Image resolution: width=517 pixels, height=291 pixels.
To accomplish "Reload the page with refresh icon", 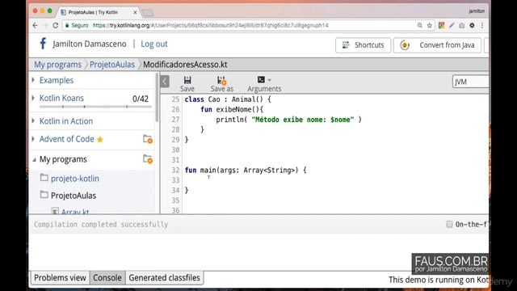I will pyautogui.click(x=56, y=25).
